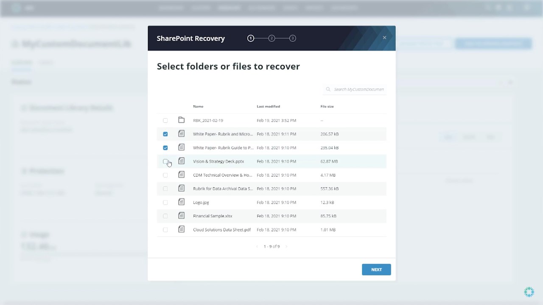Screen dimensions: 543x305
Task: Click the 235.04 kB file size value
Action: coord(330,148)
